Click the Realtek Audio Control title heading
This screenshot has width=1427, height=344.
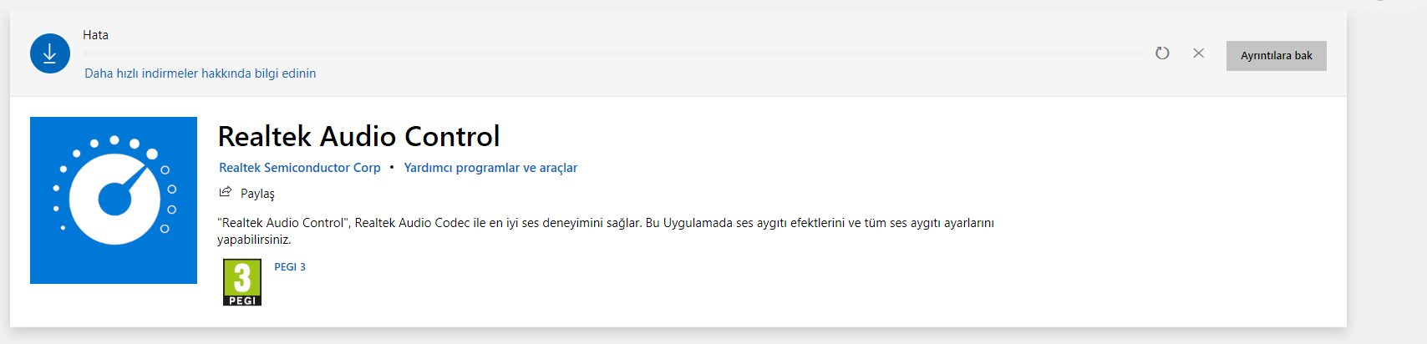click(x=358, y=136)
